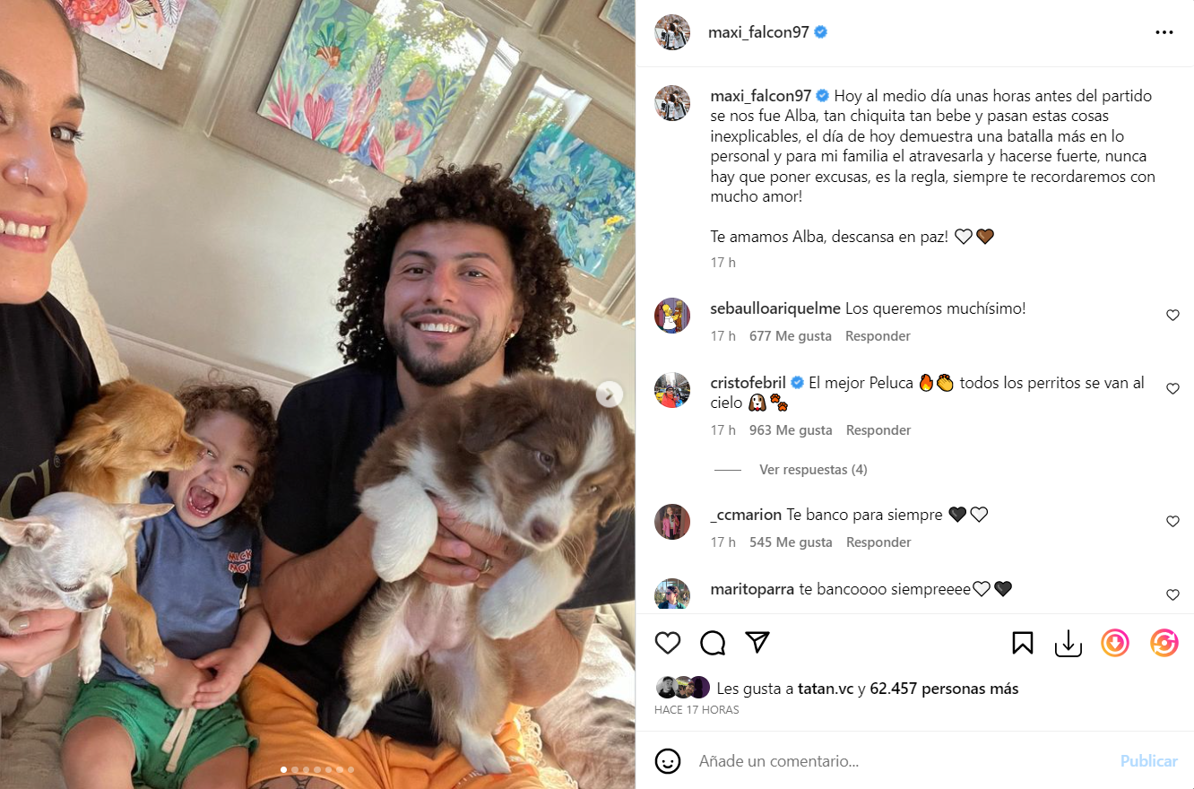The image size is (1194, 789).
Task: Share the post with the paper plane icon
Action: [758, 642]
